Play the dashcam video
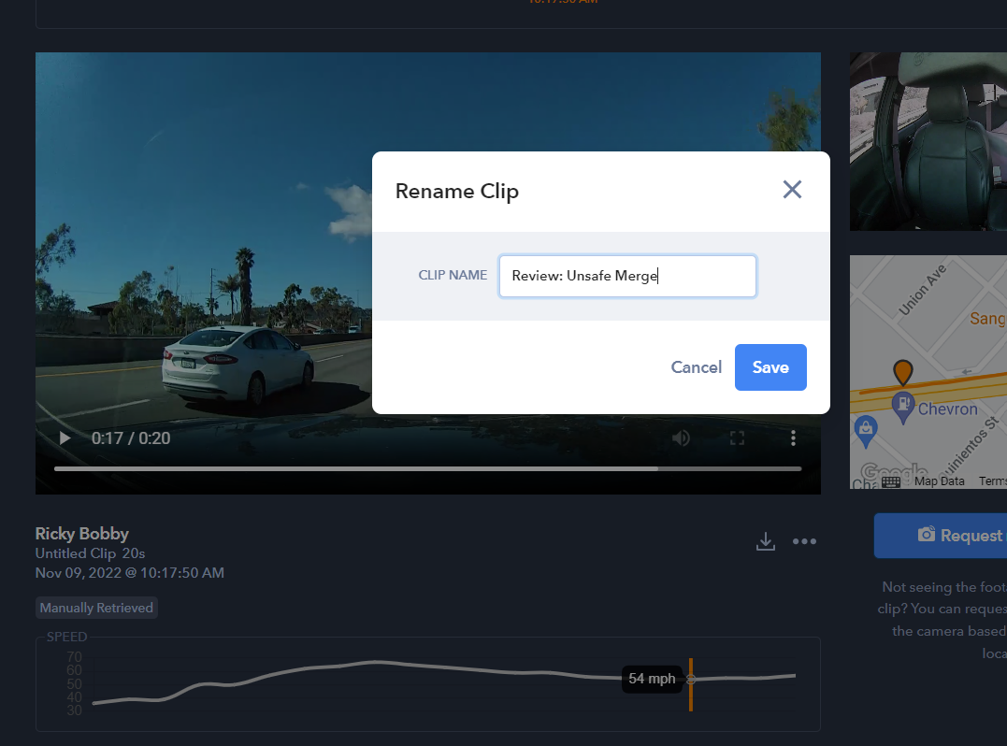This screenshot has width=1007, height=746. coord(65,438)
